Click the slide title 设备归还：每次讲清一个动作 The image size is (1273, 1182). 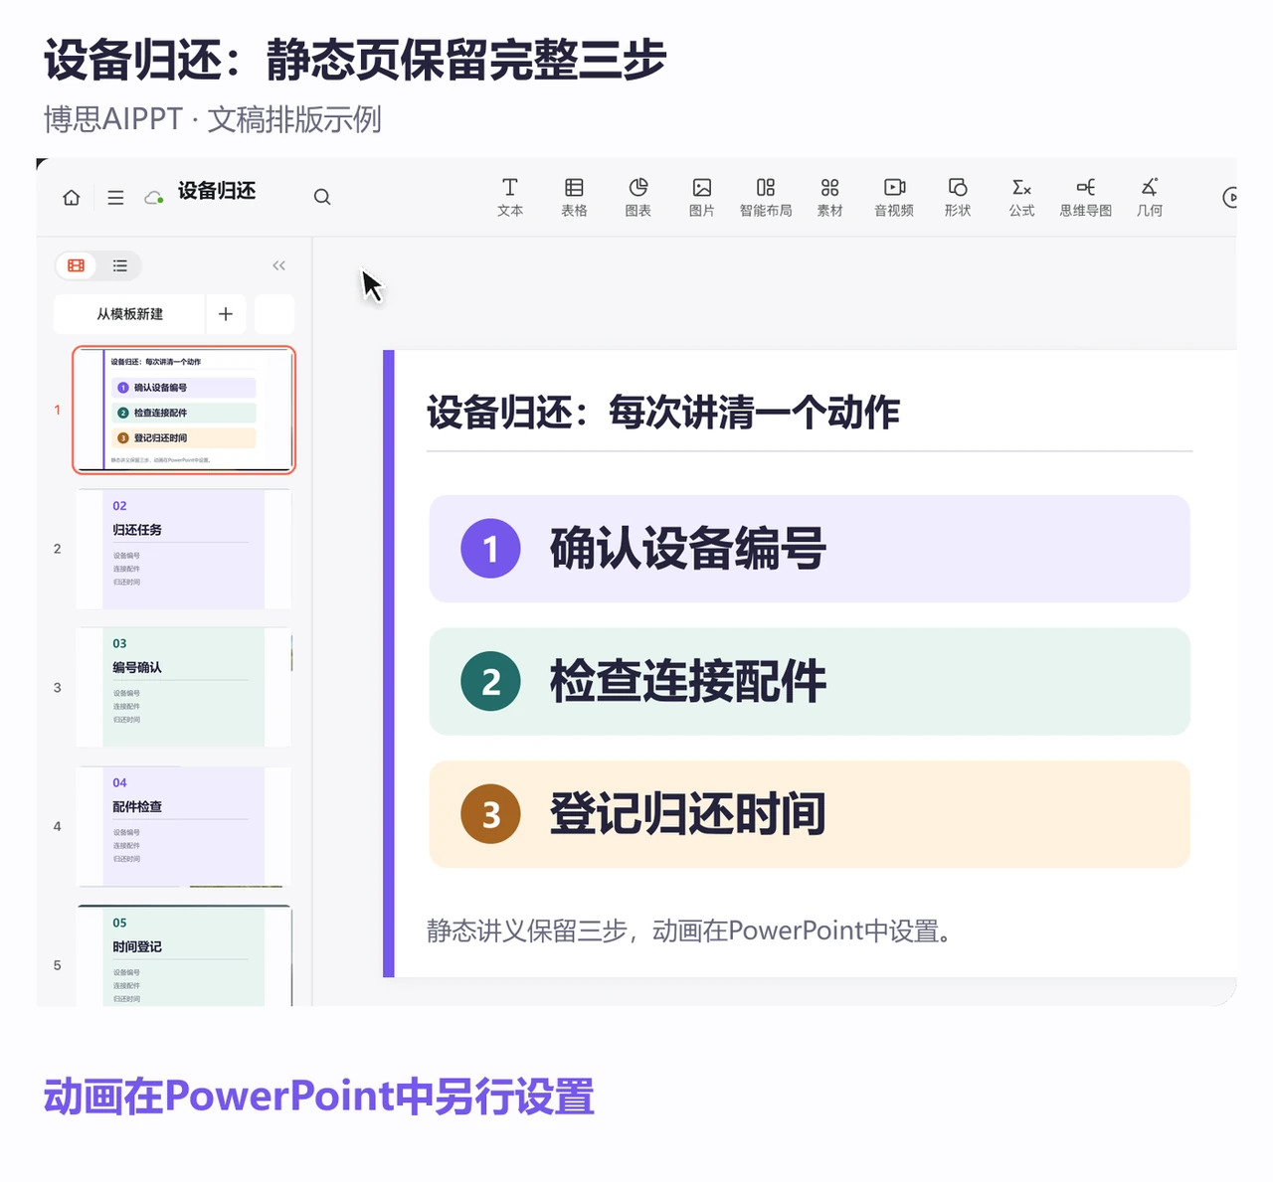click(663, 413)
